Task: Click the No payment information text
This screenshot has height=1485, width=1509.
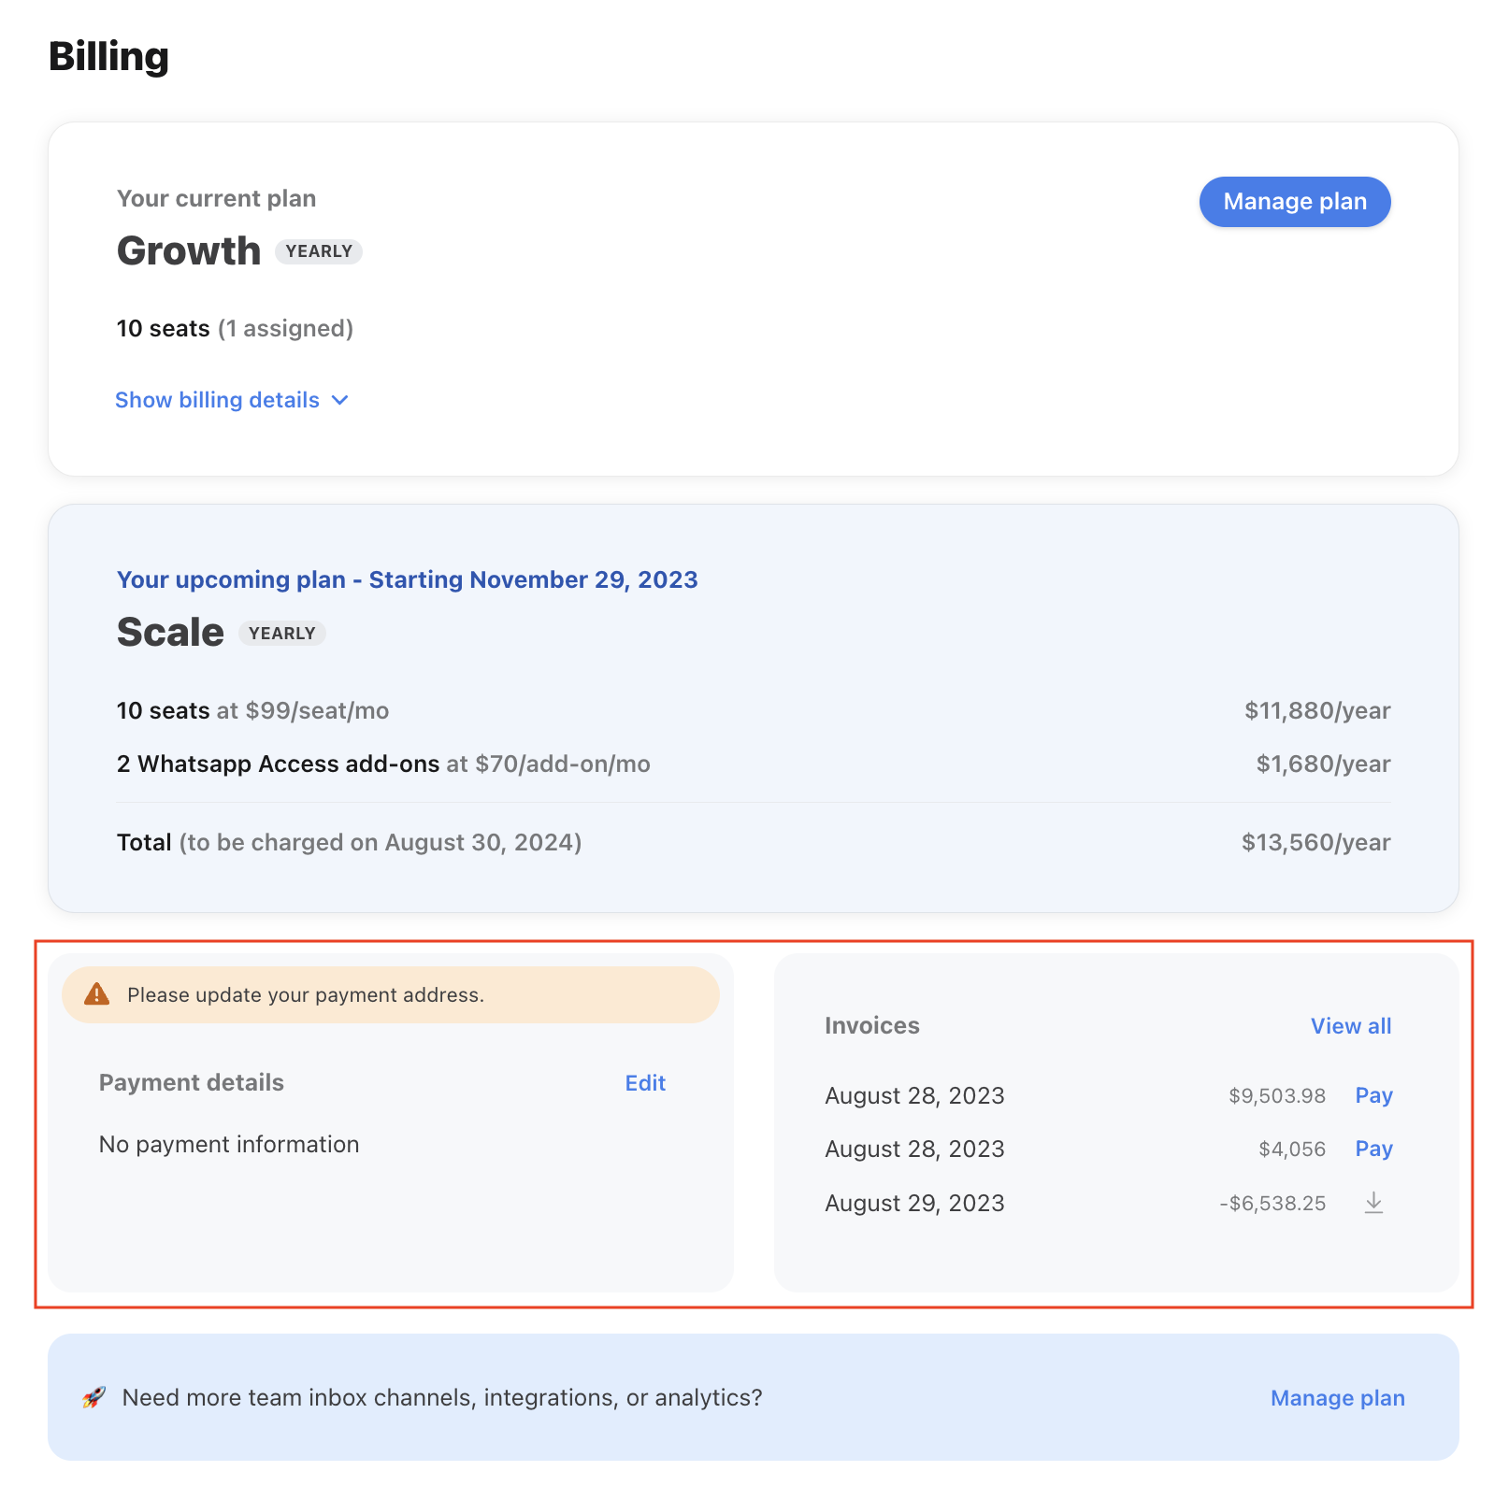Action: [x=228, y=1144]
